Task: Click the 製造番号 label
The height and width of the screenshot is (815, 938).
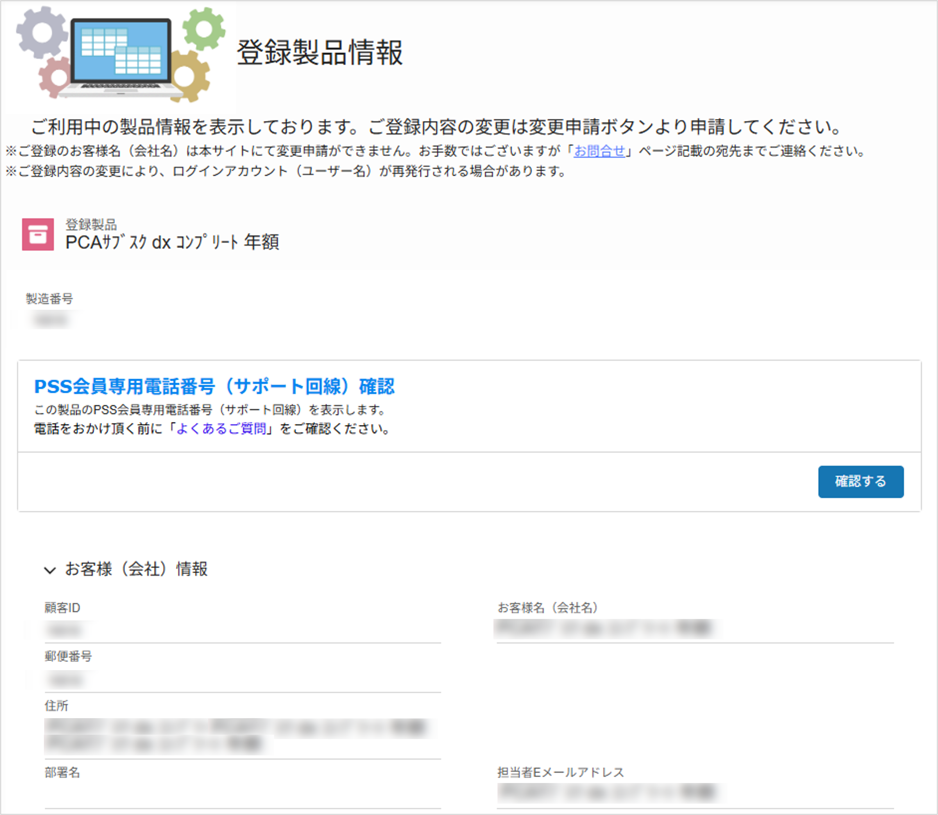Action: 49,299
